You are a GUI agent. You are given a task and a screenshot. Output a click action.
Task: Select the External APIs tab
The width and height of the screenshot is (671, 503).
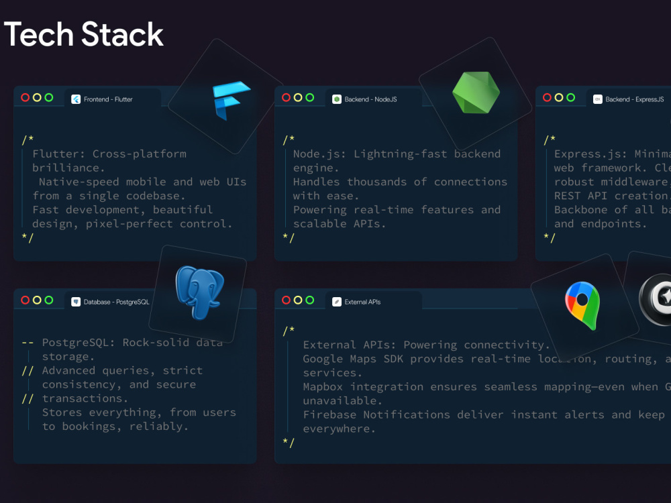[x=373, y=301]
